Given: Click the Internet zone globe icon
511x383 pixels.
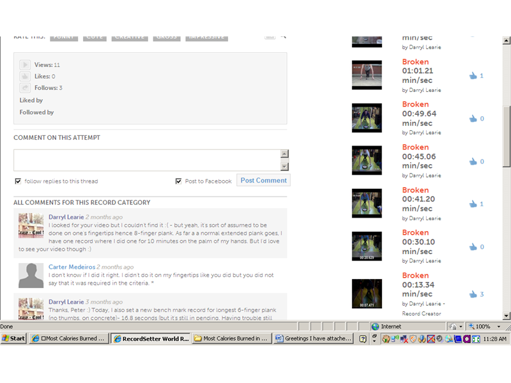Looking at the screenshot, I should click(376, 326).
